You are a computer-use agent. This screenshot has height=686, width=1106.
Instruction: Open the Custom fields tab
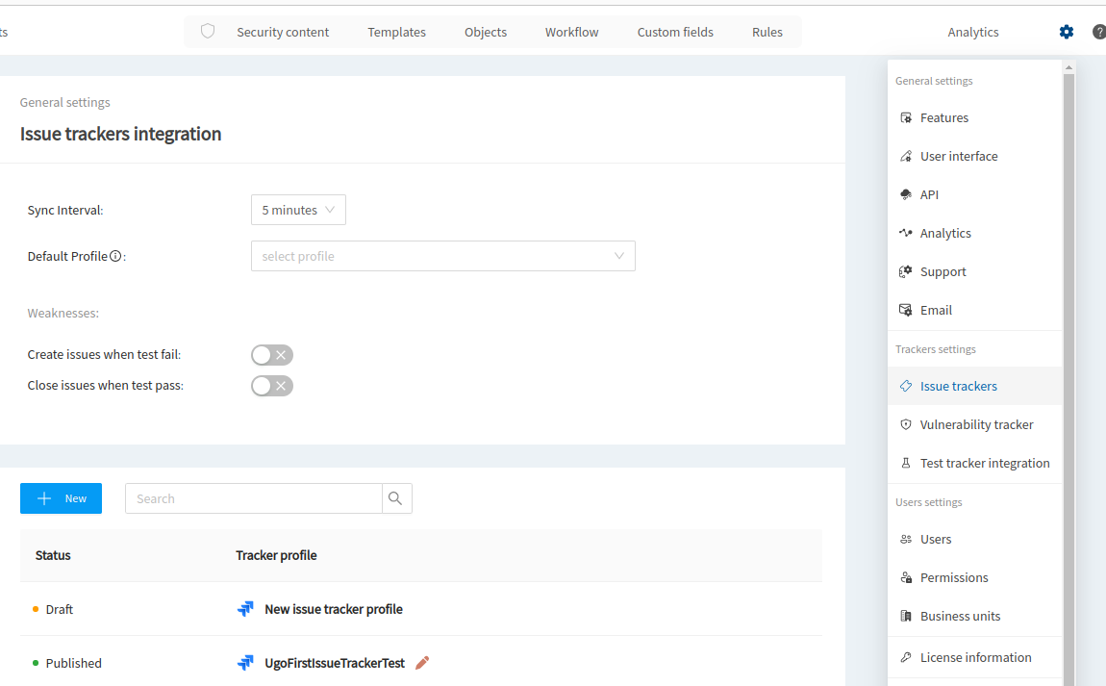click(x=675, y=32)
